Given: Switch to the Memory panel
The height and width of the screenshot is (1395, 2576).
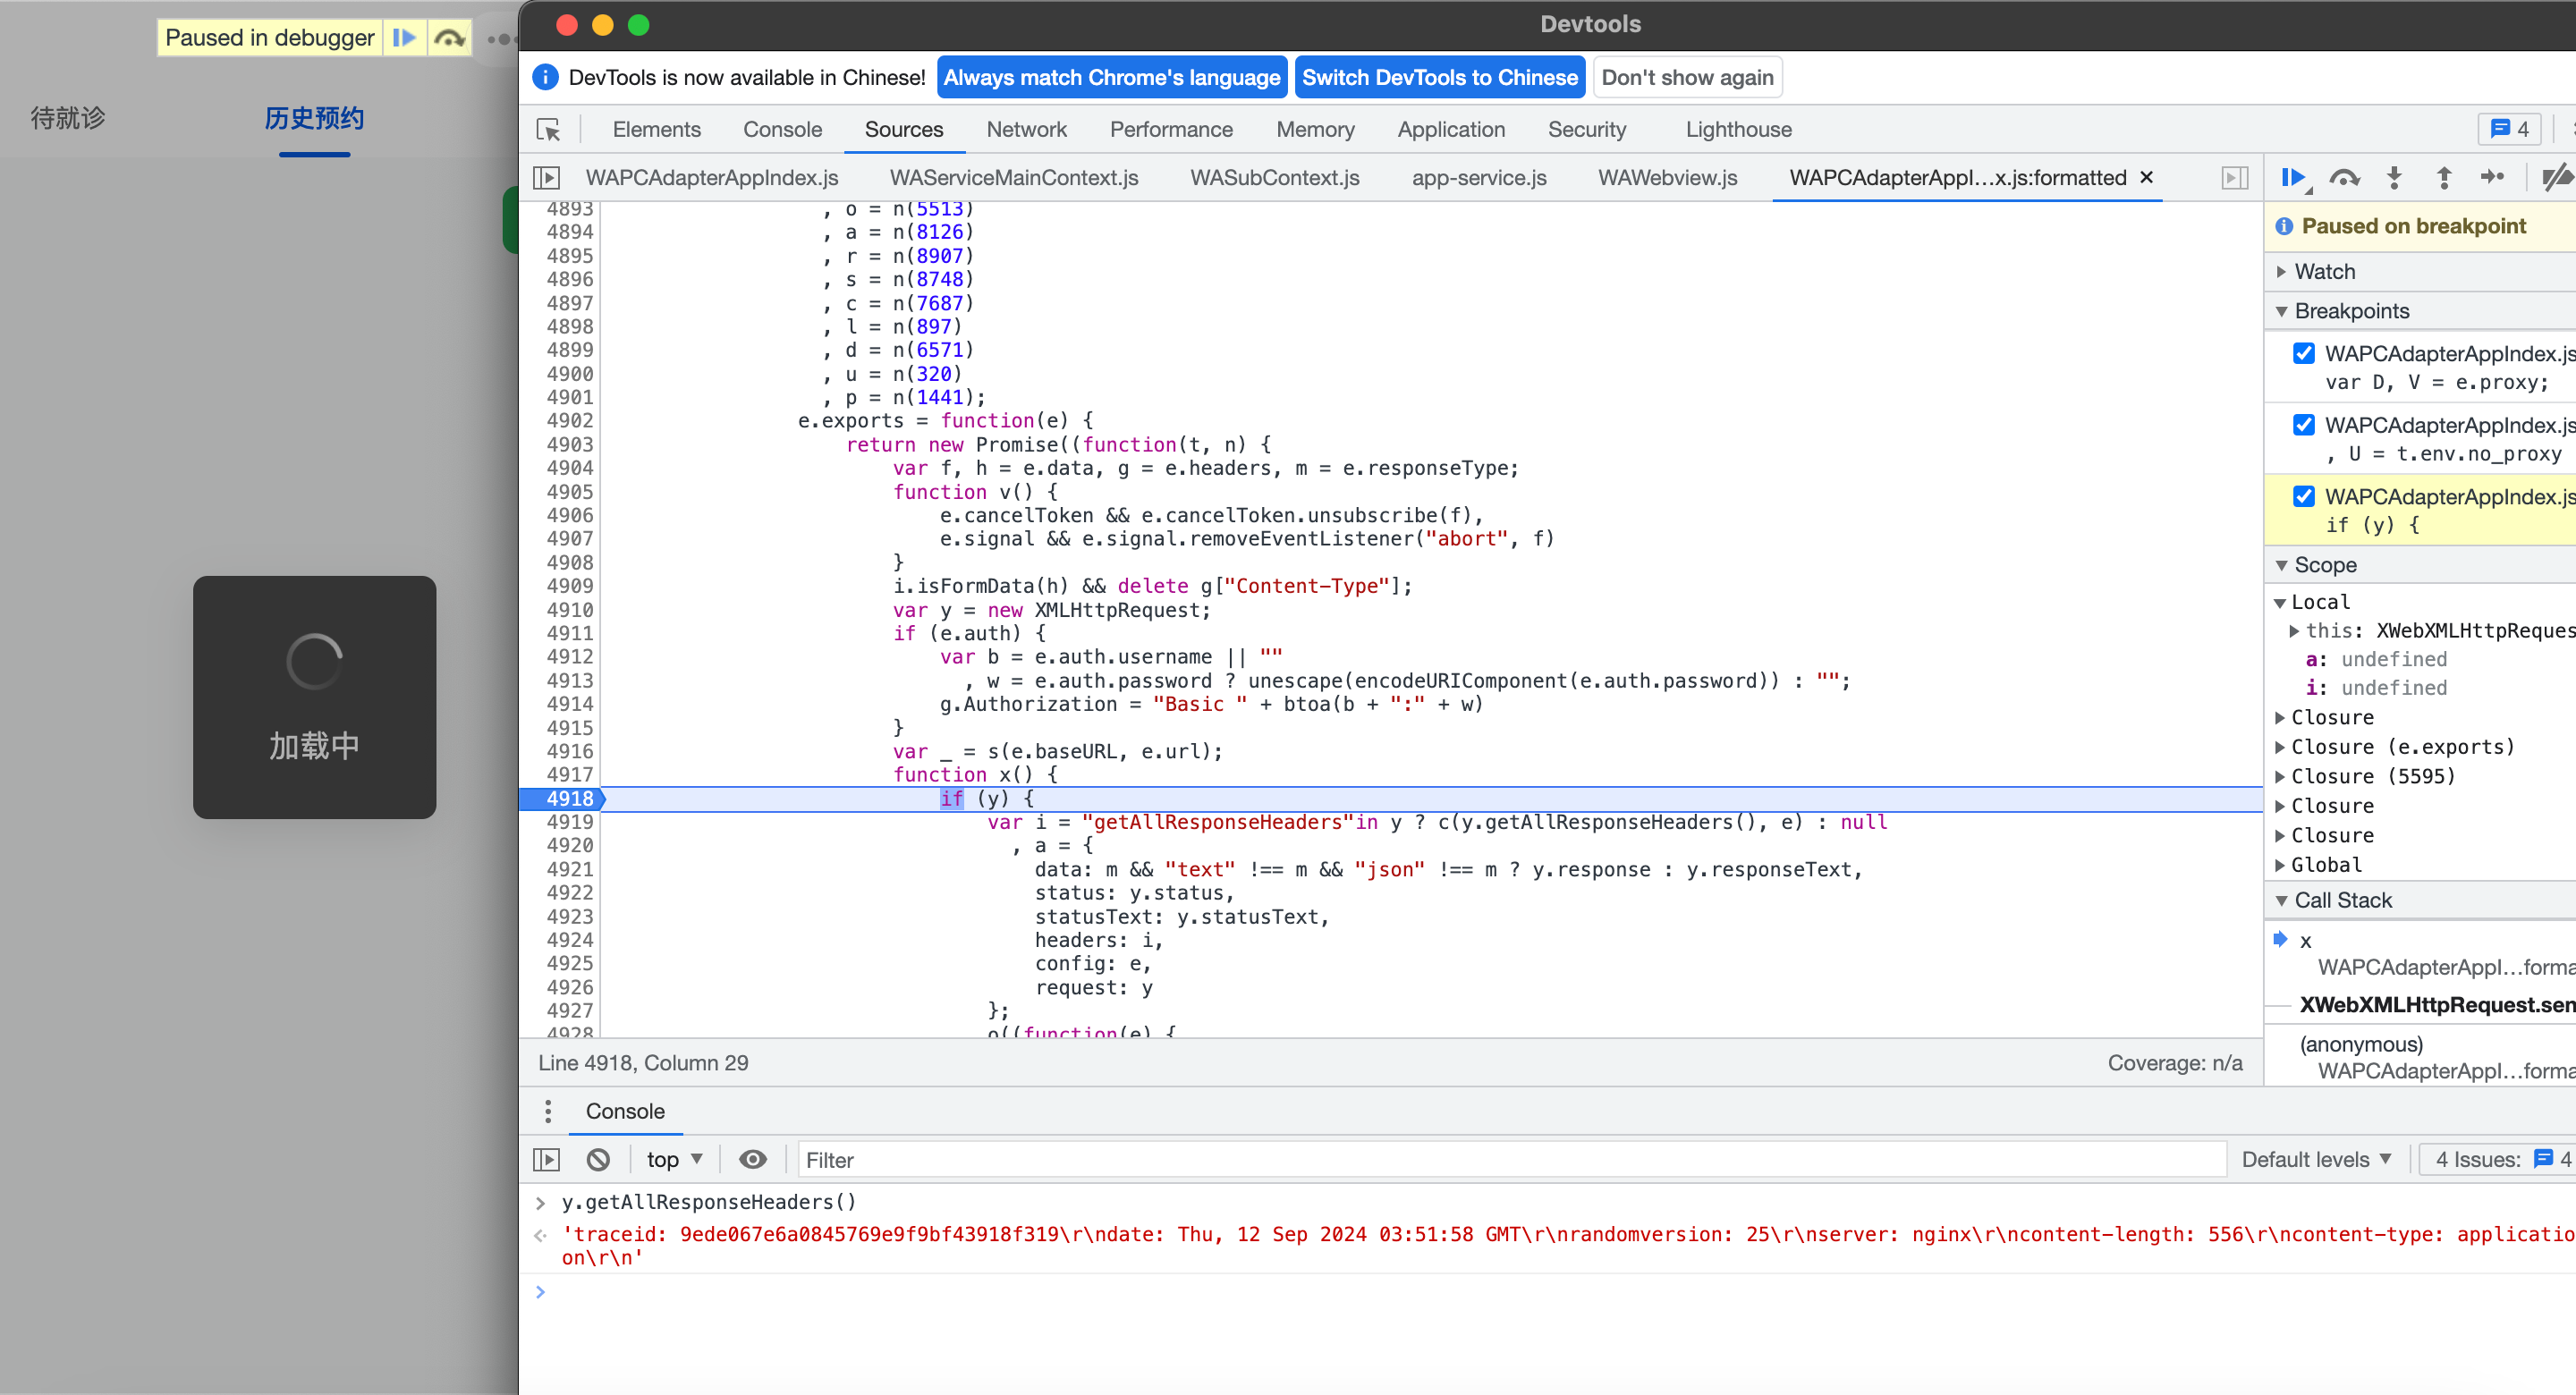Looking at the screenshot, I should coord(1315,130).
